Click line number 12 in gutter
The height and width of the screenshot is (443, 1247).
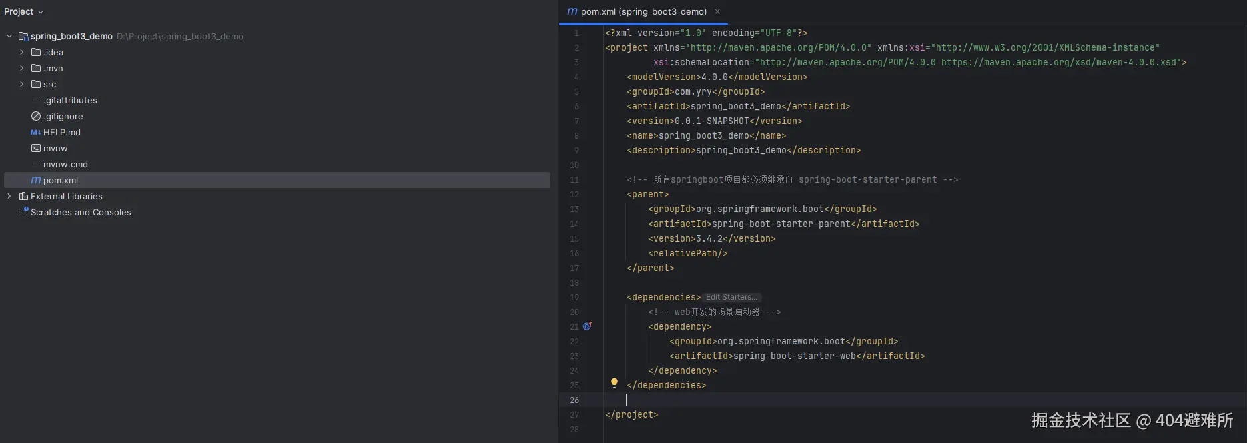click(x=574, y=194)
